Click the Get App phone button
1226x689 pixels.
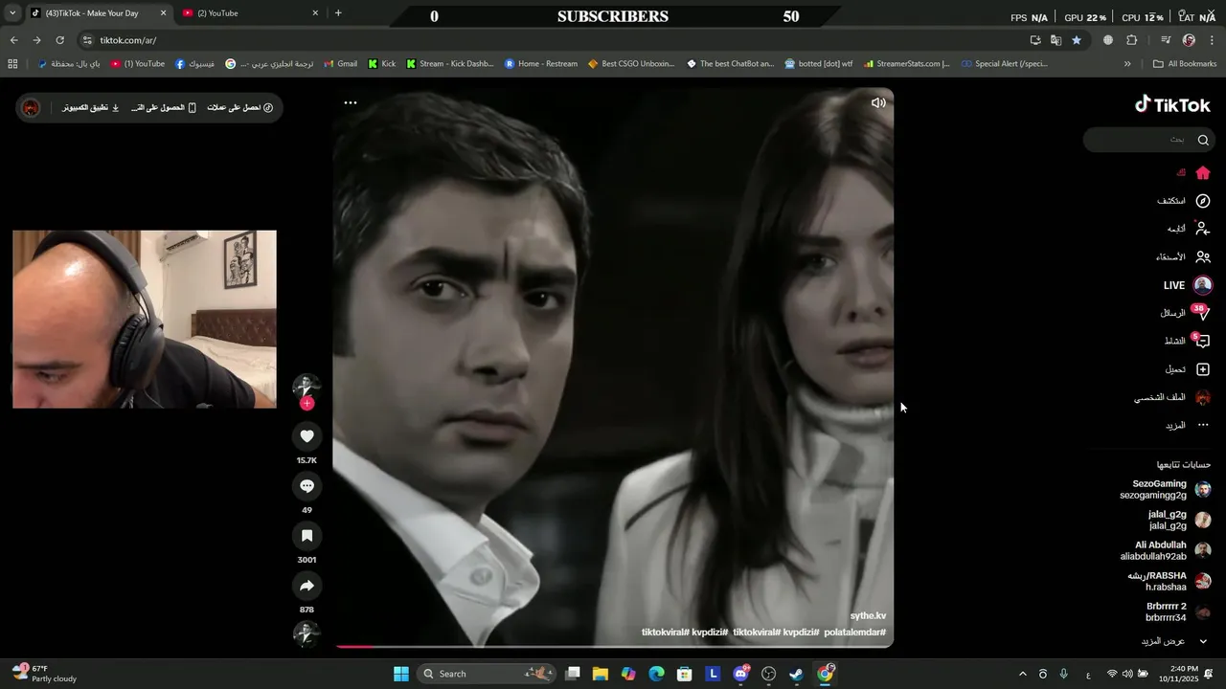coord(164,107)
